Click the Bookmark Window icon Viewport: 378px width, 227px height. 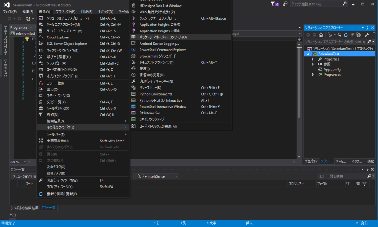pyautogui.click(x=41, y=51)
